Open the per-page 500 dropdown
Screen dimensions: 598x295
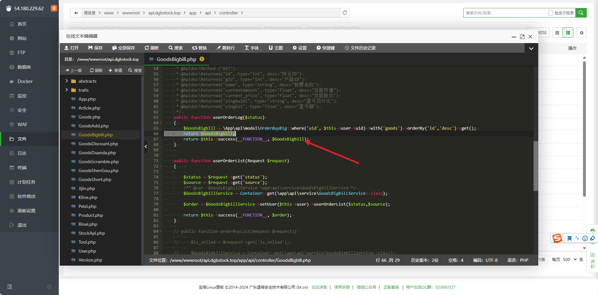coord(570,260)
